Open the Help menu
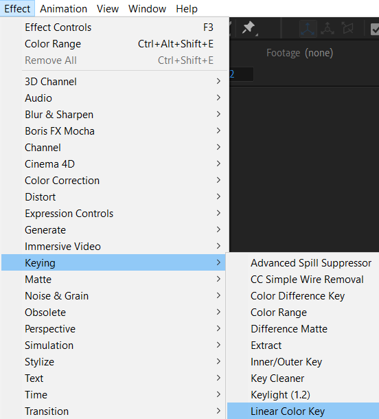This screenshot has height=419, width=379. (x=187, y=9)
